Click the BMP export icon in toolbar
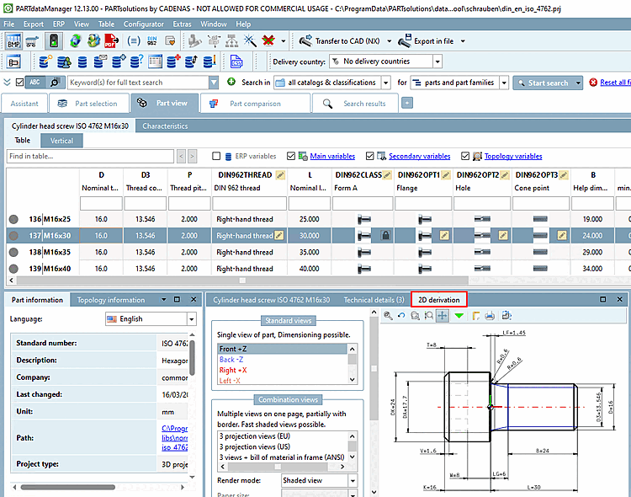The height and width of the screenshot is (497, 631). click(13, 41)
